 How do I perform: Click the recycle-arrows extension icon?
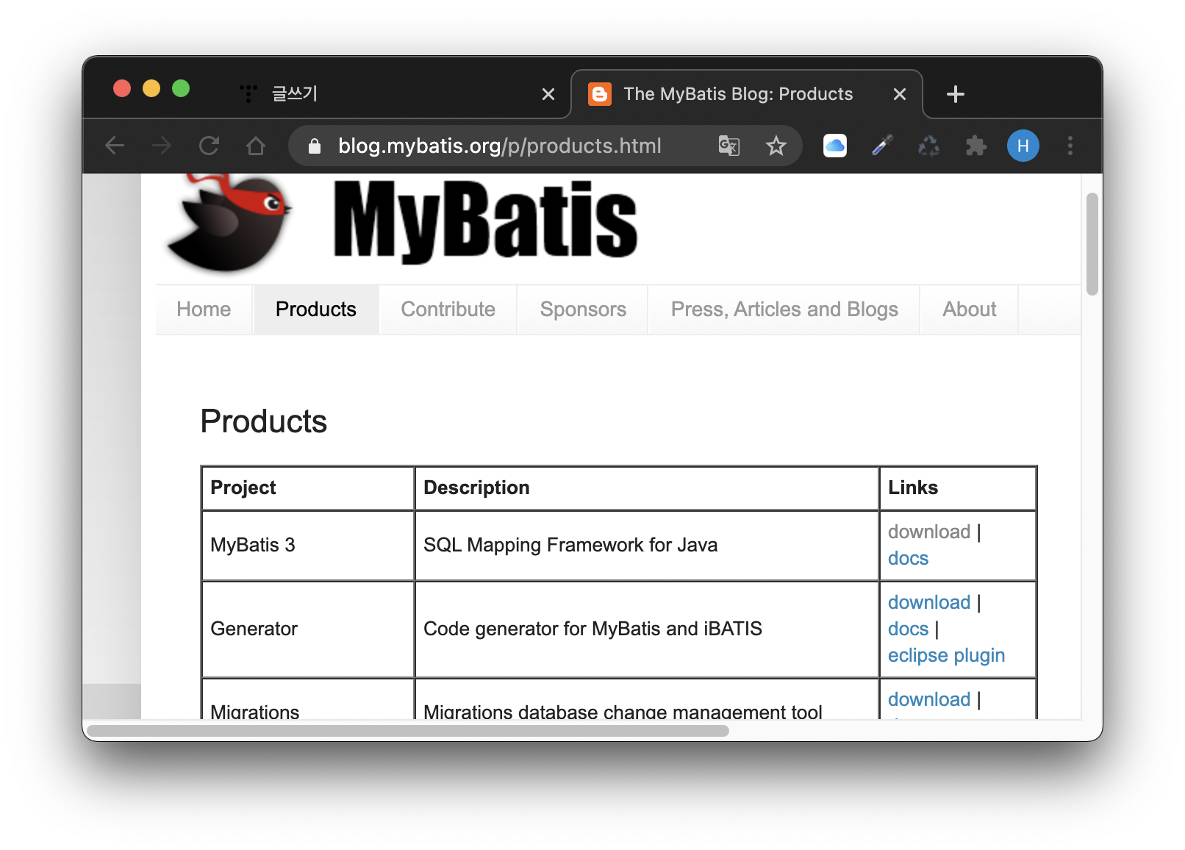coord(929,146)
